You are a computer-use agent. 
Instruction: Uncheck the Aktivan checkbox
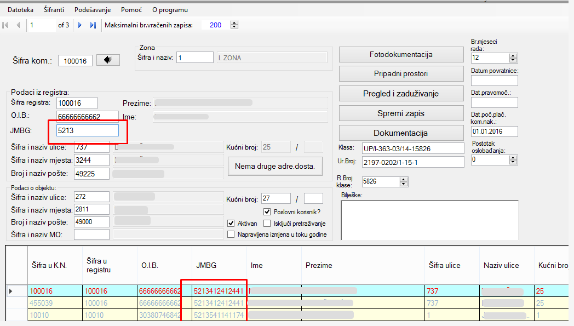click(231, 224)
